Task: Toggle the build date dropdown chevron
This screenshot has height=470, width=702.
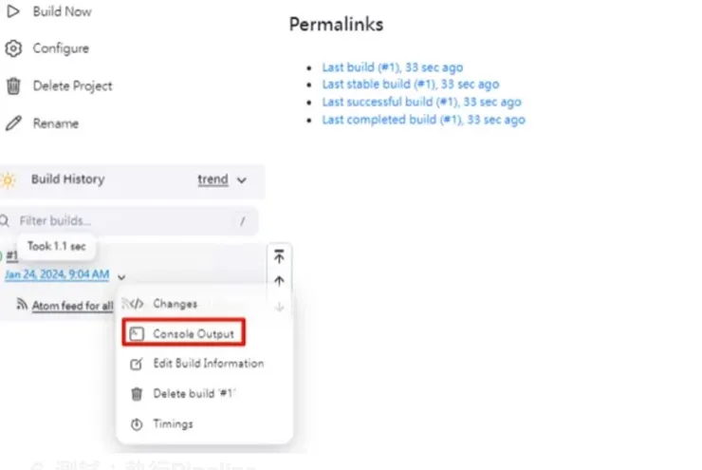Action: click(x=122, y=276)
